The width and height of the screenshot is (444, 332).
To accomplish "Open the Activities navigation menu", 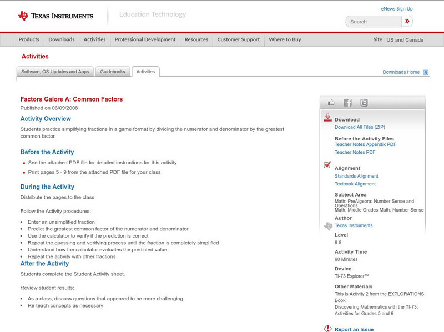I will point(94,39).
